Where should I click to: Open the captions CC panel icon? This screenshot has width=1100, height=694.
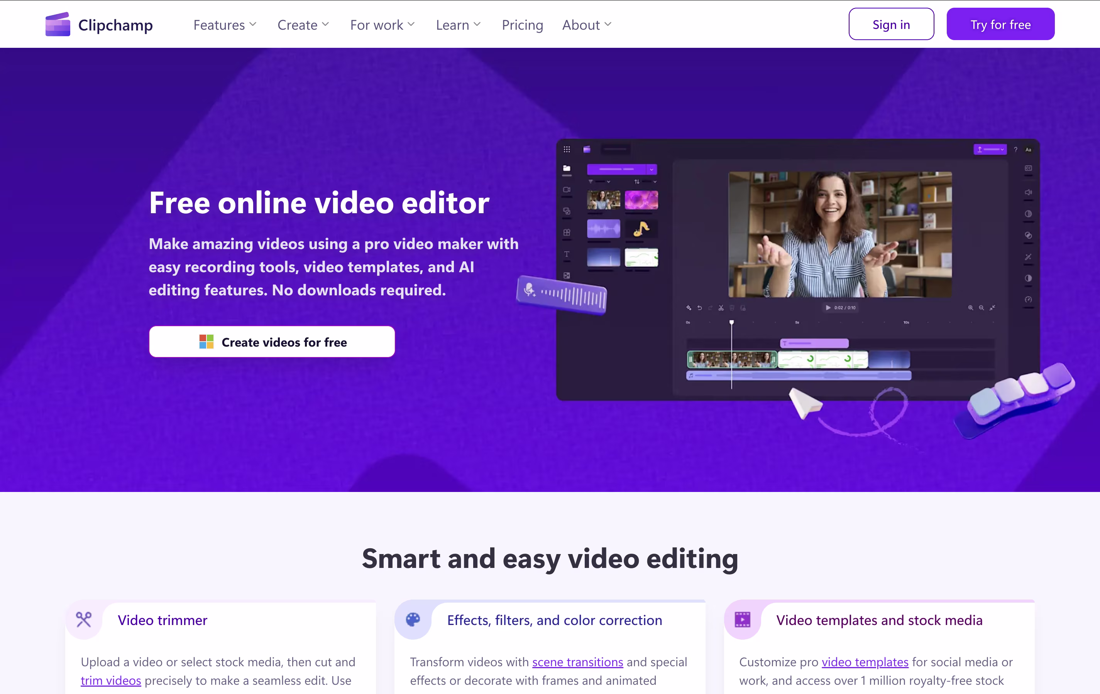click(x=1028, y=168)
